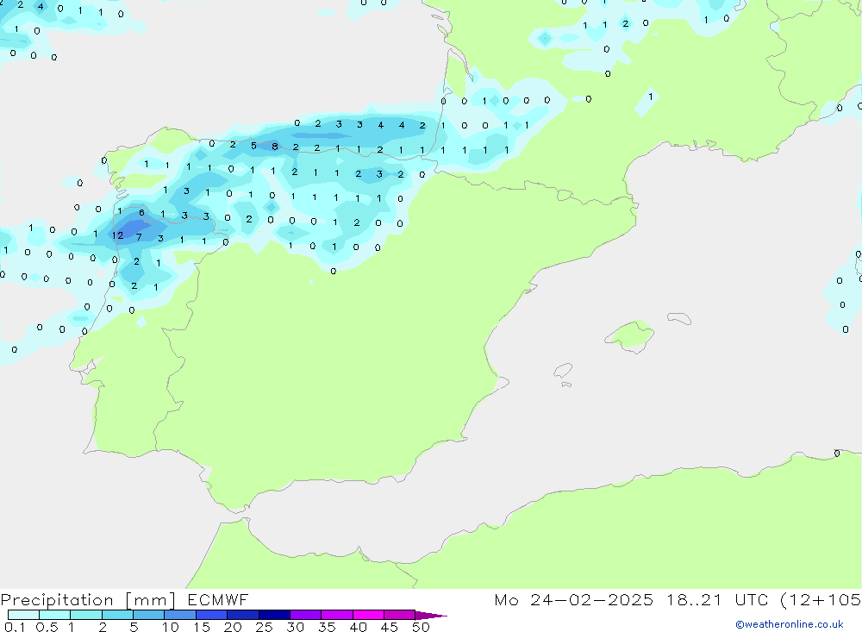Viewport: 862px width, 632px height.
Task: Click the '25' legend scale label
Action: coord(264,627)
